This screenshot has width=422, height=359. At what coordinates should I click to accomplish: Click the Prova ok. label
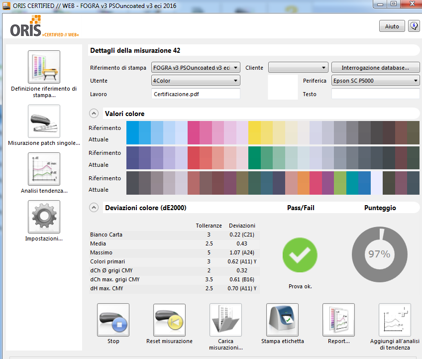coord(300,286)
